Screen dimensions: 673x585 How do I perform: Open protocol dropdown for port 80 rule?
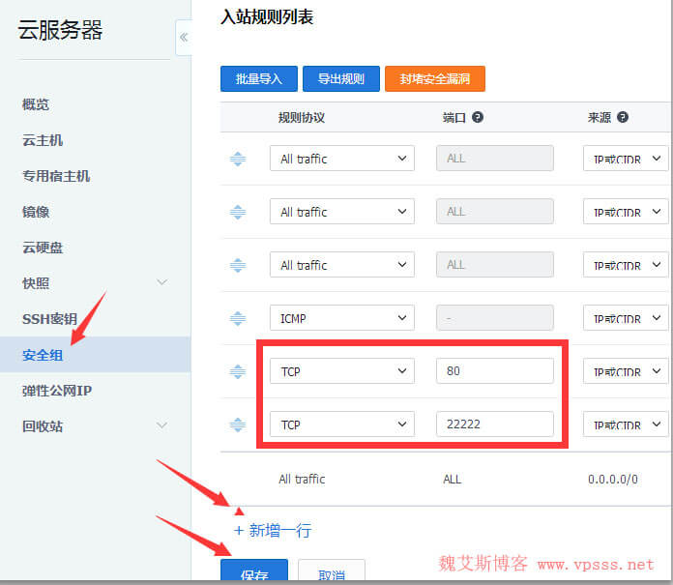click(341, 371)
